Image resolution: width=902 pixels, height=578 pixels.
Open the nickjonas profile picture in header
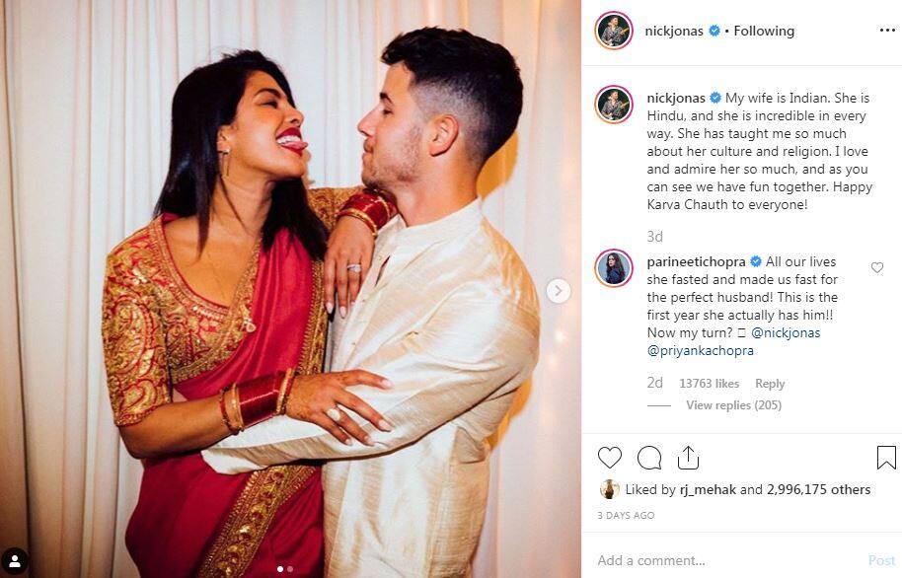(614, 31)
